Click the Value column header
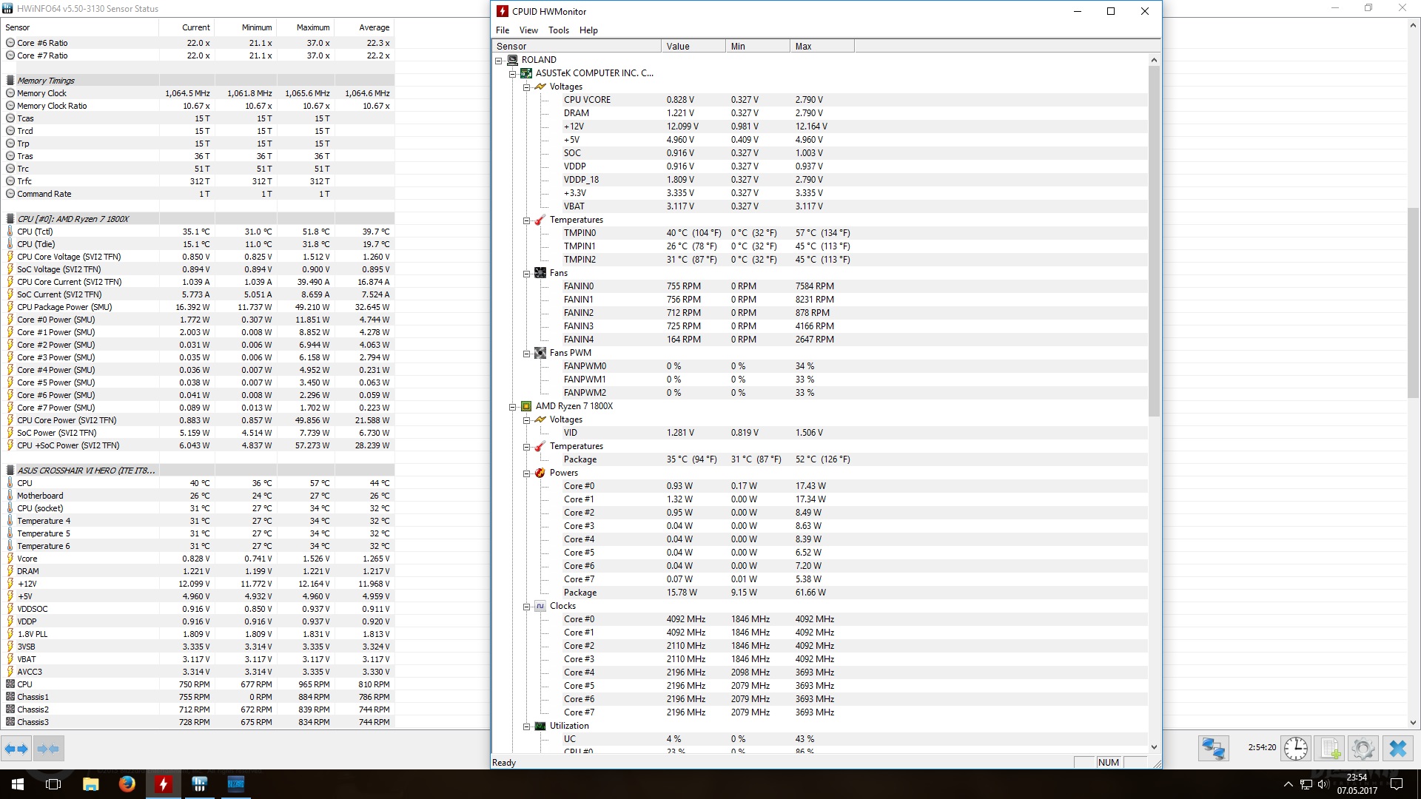This screenshot has height=799, width=1421. tap(692, 46)
